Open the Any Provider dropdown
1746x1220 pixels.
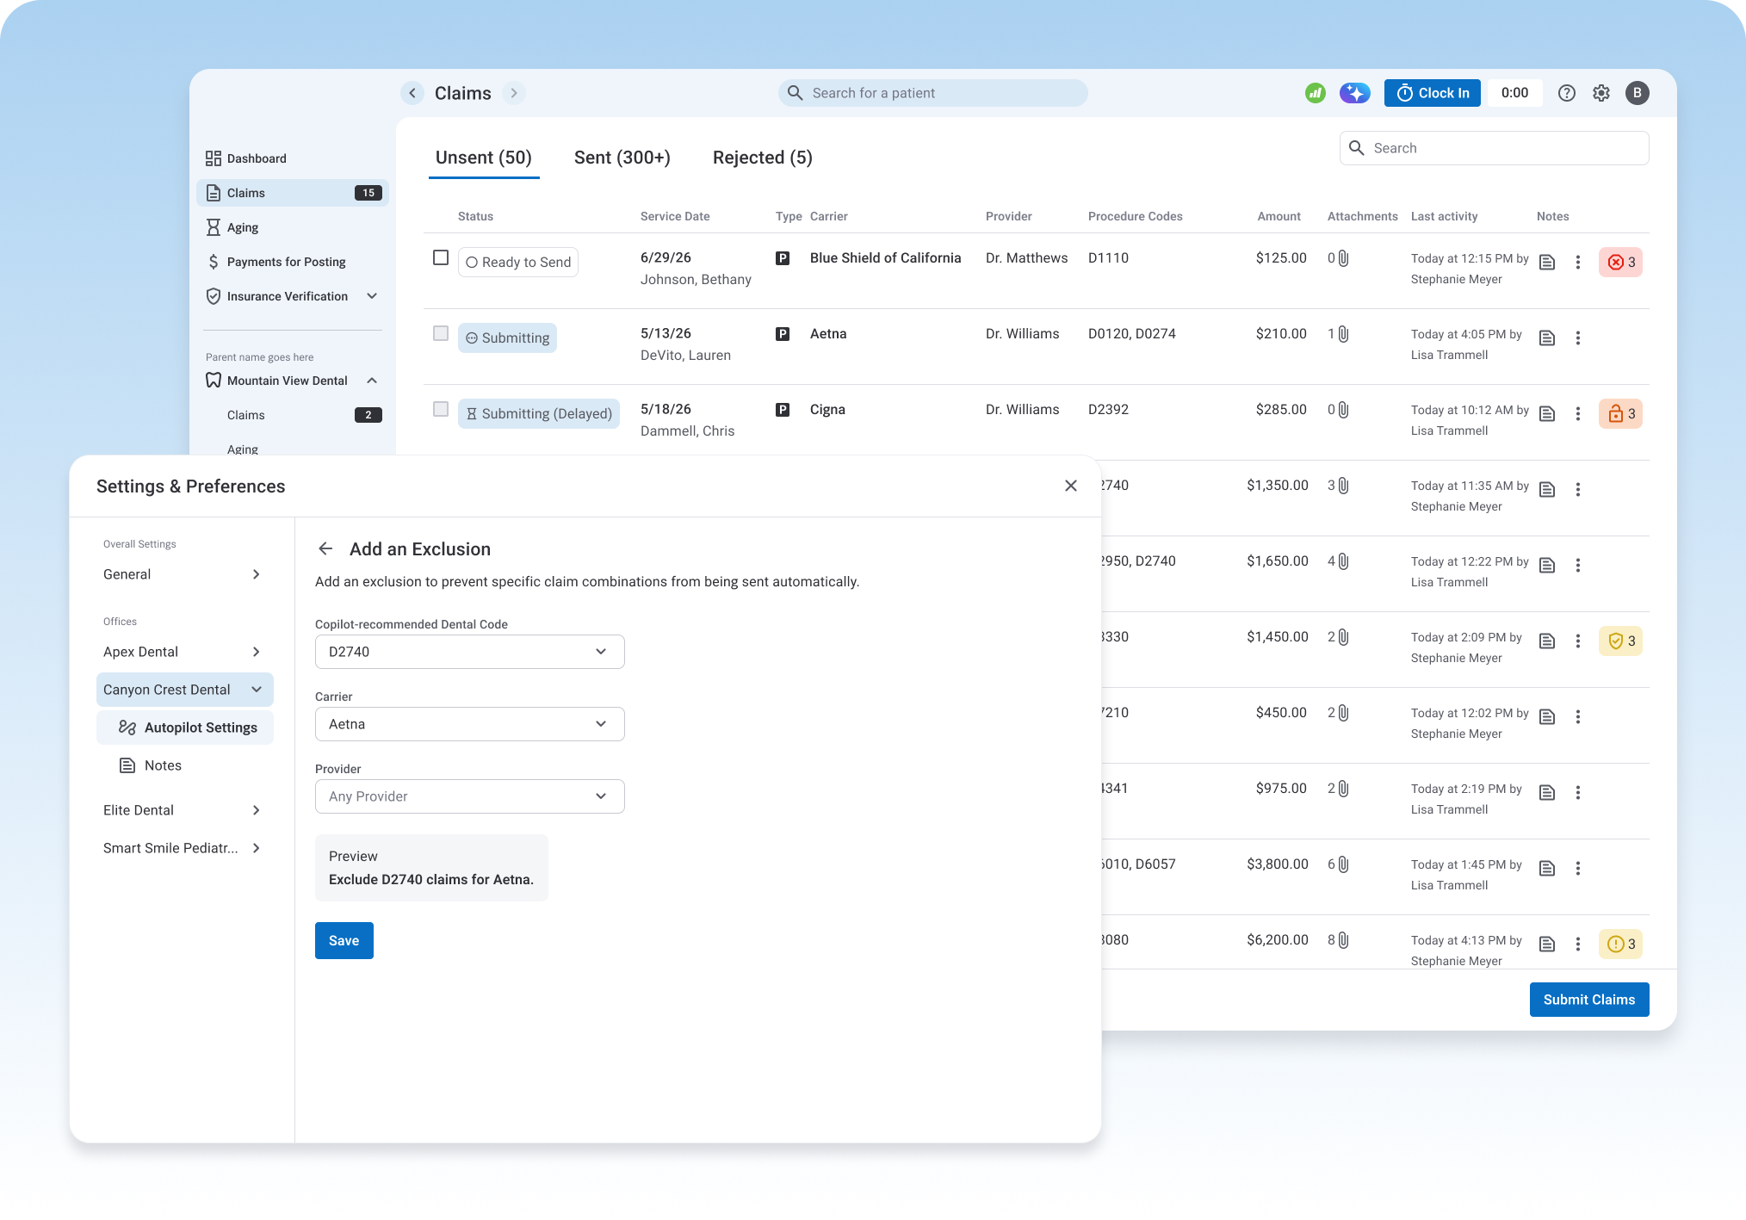pos(470,797)
